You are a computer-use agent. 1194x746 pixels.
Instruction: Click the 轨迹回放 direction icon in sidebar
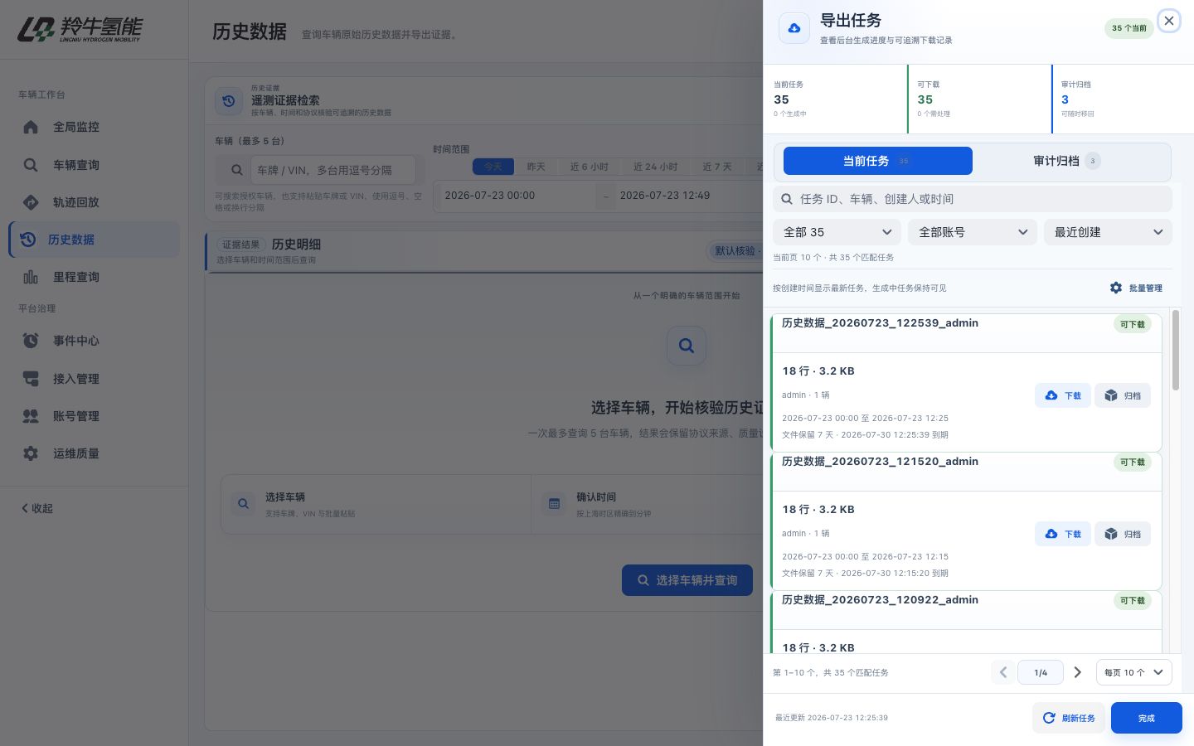tap(31, 202)
